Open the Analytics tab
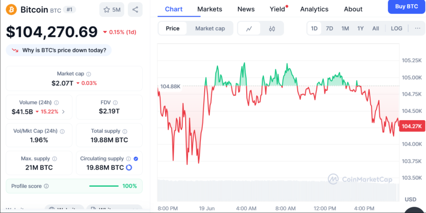Screen dimensions: 426x213 [x=315, y=9]
